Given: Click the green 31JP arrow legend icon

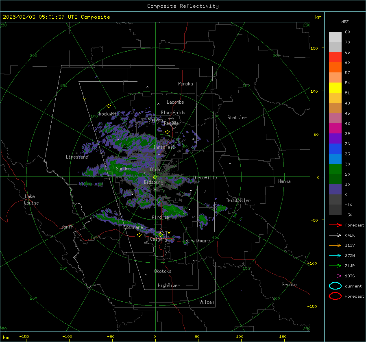Looking at the screenshot, I should pyautogui.click(x=335, y=266).
